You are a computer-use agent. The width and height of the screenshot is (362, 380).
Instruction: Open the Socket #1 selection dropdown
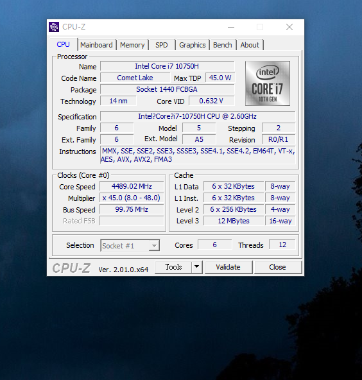pyautogui.click(x=130, y=246)
